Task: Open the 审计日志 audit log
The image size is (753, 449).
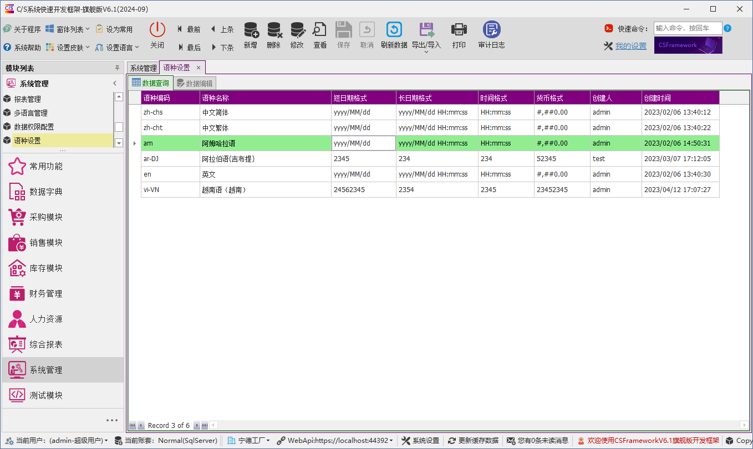Action: [x=492, y=35]
